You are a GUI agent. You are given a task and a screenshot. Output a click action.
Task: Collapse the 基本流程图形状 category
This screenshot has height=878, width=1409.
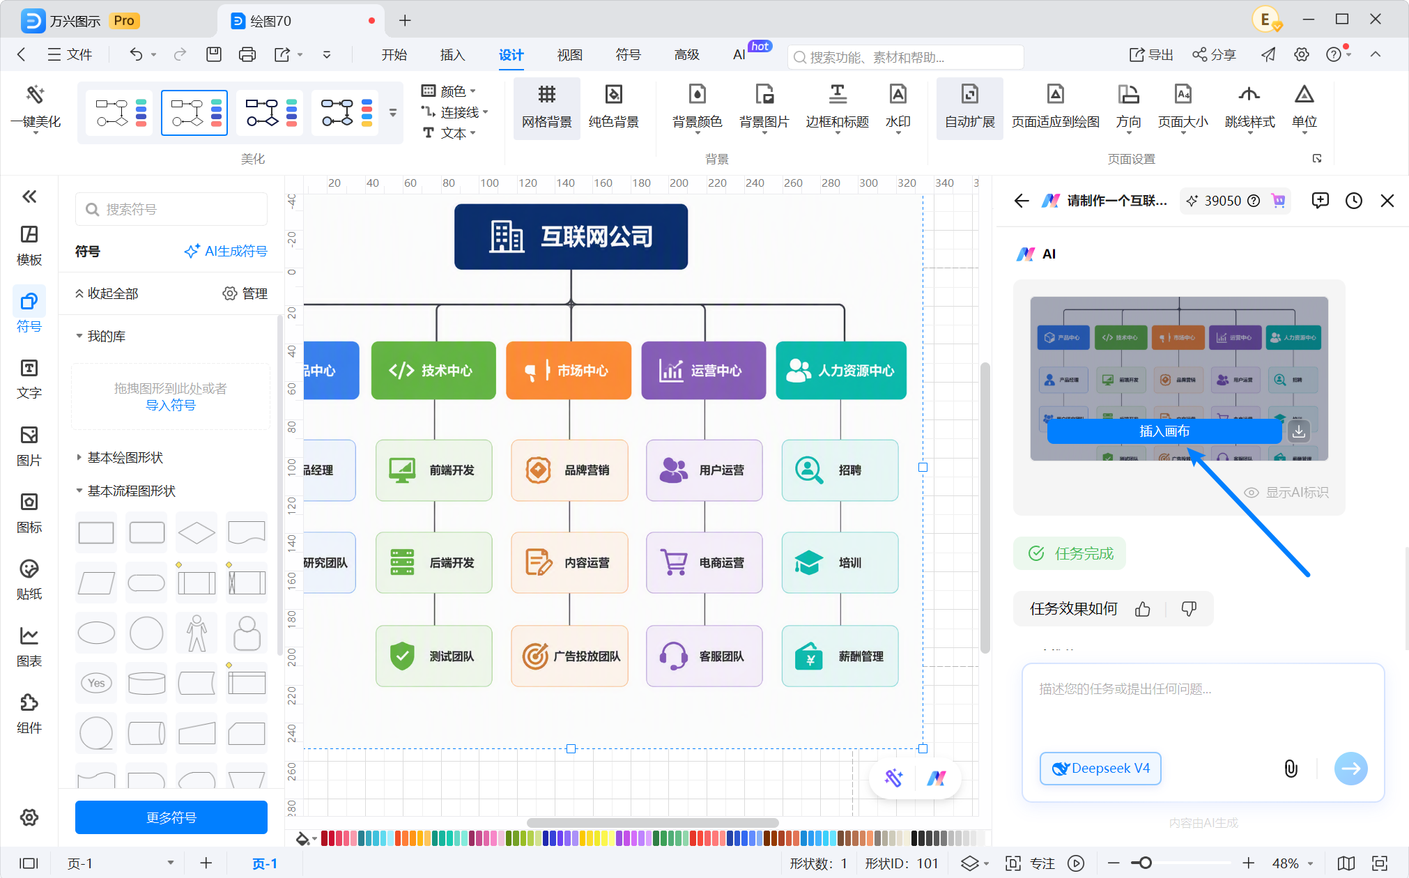(126, 491)
